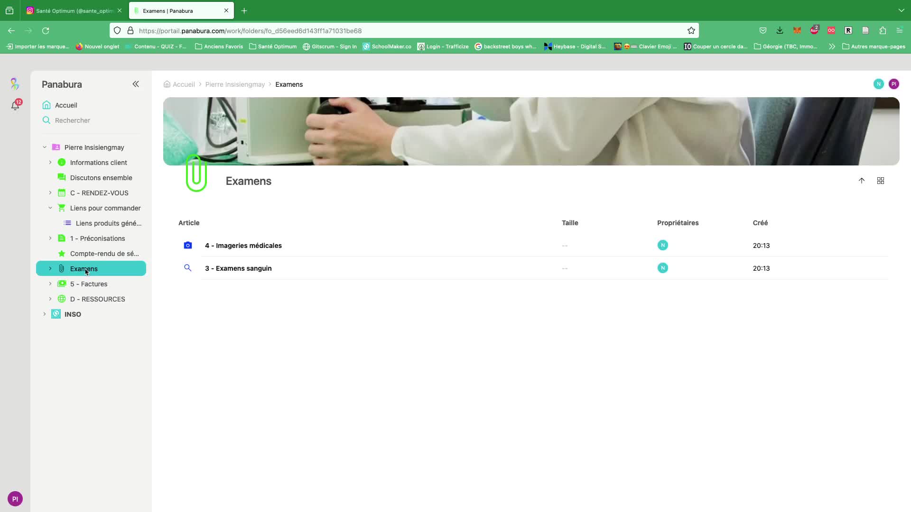Viewport: 911px width, 512px height.
Task: Expand the INSO tree node
Action: [x=45, y=314]
